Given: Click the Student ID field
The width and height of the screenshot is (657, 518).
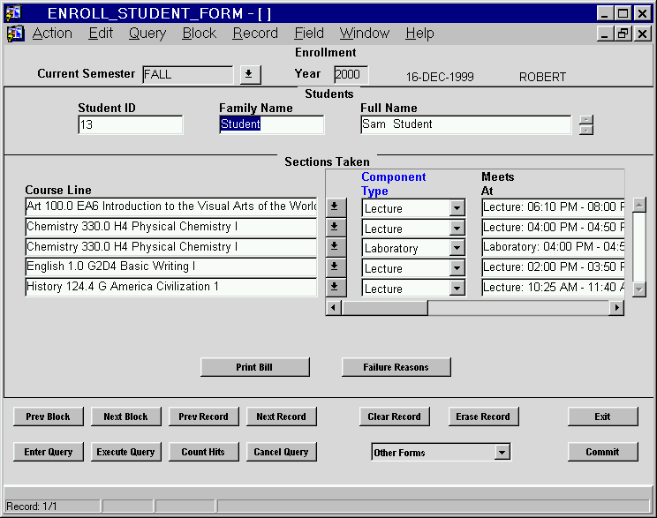Looking at the screenshot, I should coord(131,124).
